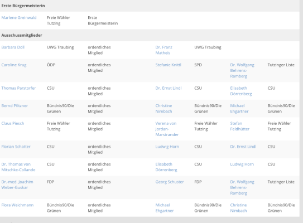Select 'ordentliches Mitglied' in Barbara Doll's row

click(99, 50)
